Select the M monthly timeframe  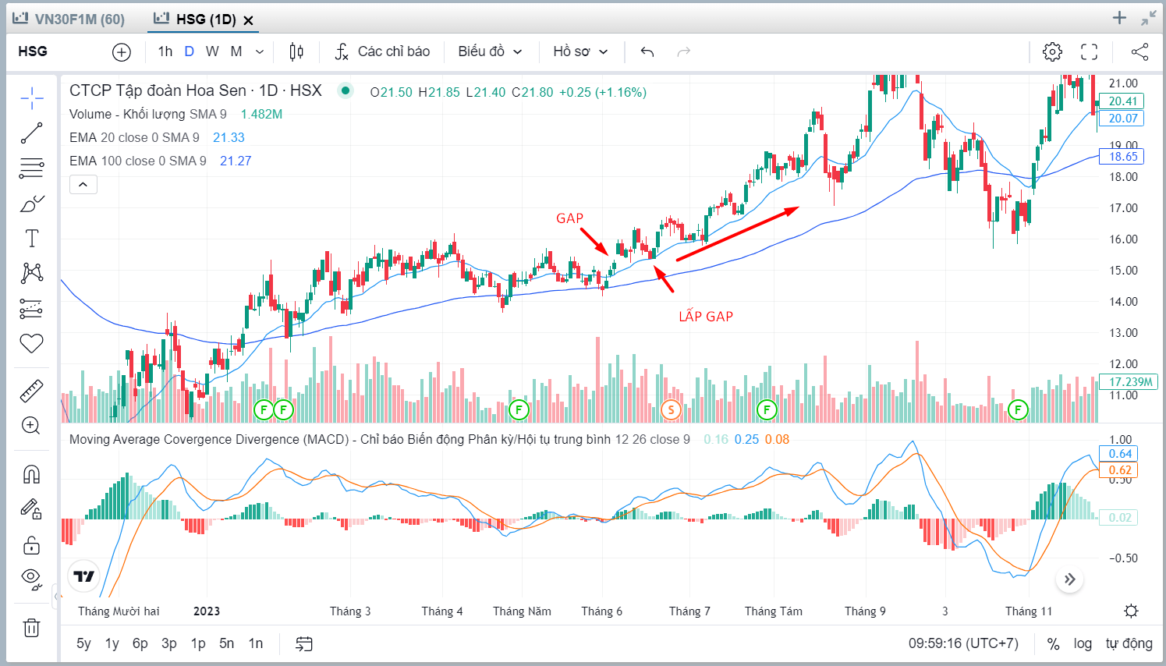236,51
